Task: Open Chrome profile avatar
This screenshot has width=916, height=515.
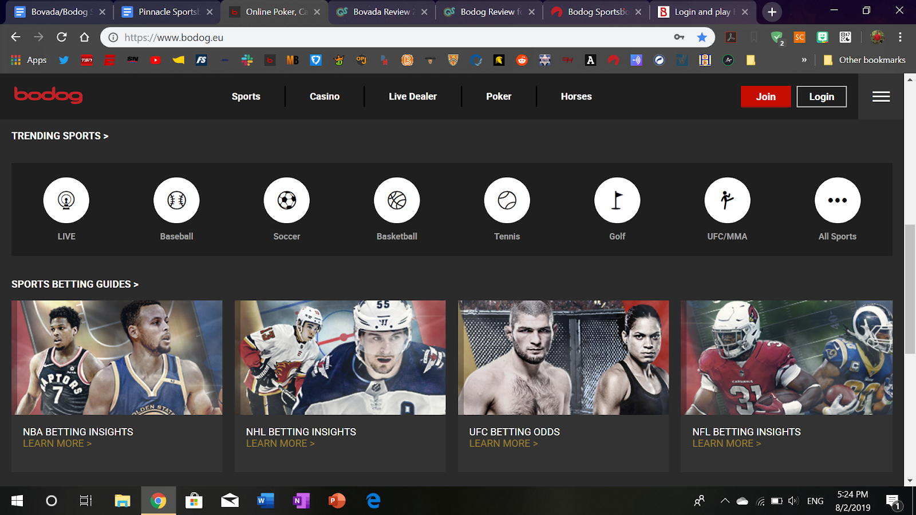Action: click(877, 37)
